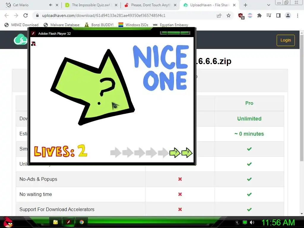Select the Flash Player taskbar button
The image size is (304, 228).
(x=69, y=222)
